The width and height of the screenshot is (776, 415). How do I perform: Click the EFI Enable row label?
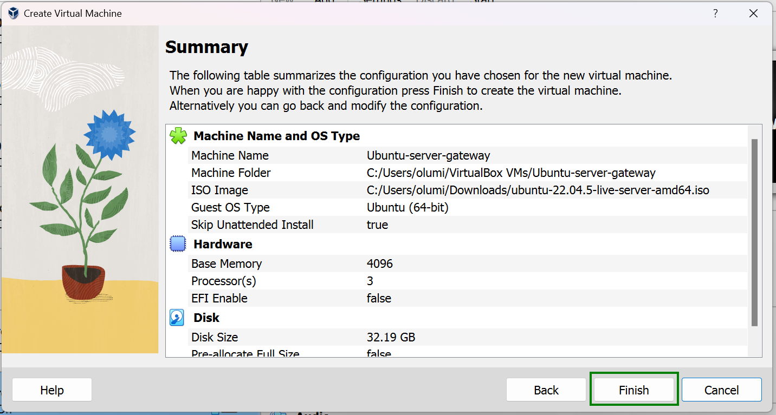point(219,298)
